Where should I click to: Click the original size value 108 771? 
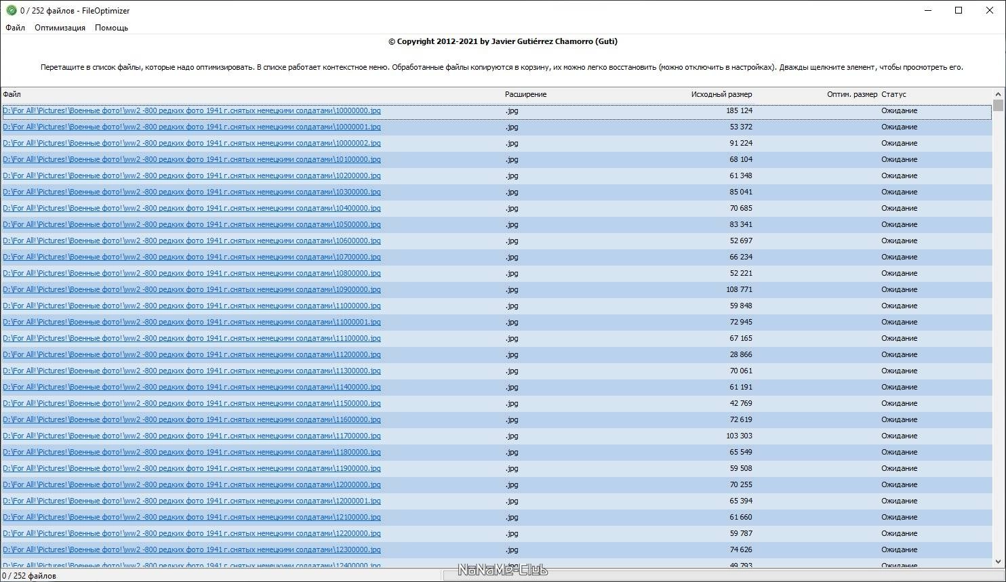pyautogui.click(x=739, y=289)
